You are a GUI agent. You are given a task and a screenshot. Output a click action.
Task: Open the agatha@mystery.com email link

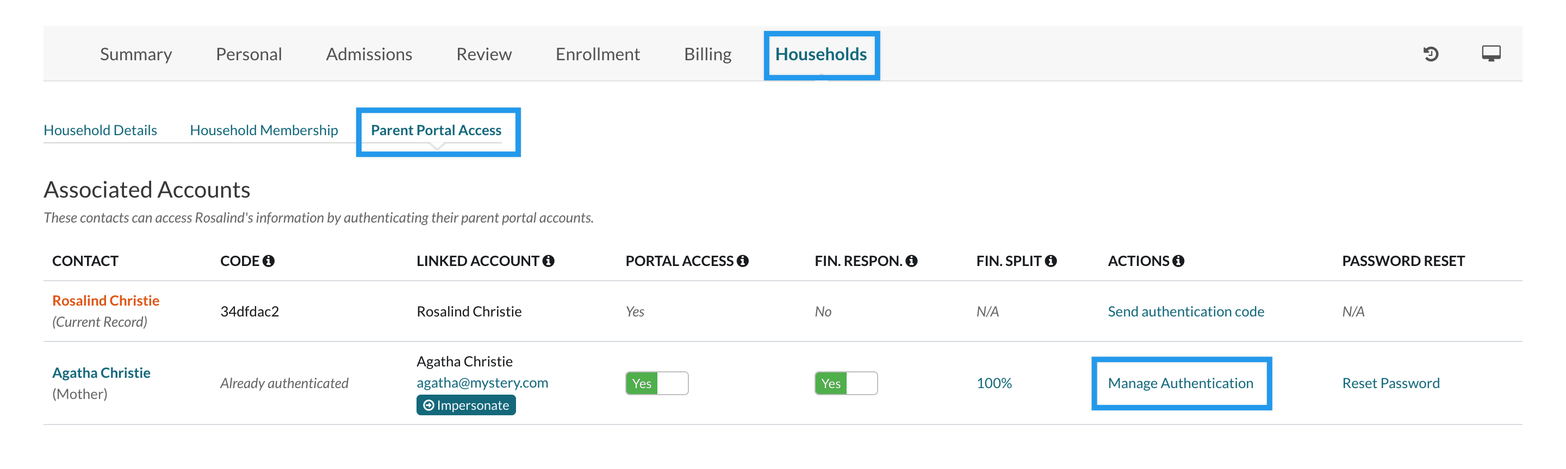482,383
